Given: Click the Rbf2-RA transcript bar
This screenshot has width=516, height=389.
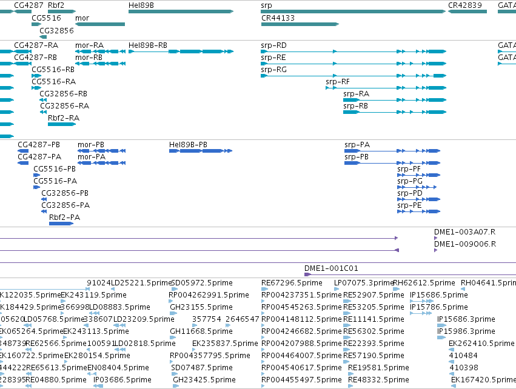Looking at the screenshot, I should pyautogui.click(x=62, y=124).
